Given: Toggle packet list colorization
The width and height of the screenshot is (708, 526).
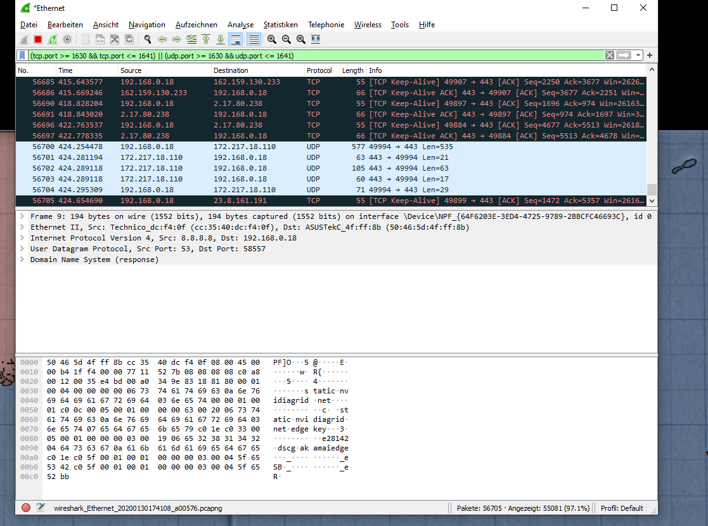Looking at the screenshot, I should [254, 40].
